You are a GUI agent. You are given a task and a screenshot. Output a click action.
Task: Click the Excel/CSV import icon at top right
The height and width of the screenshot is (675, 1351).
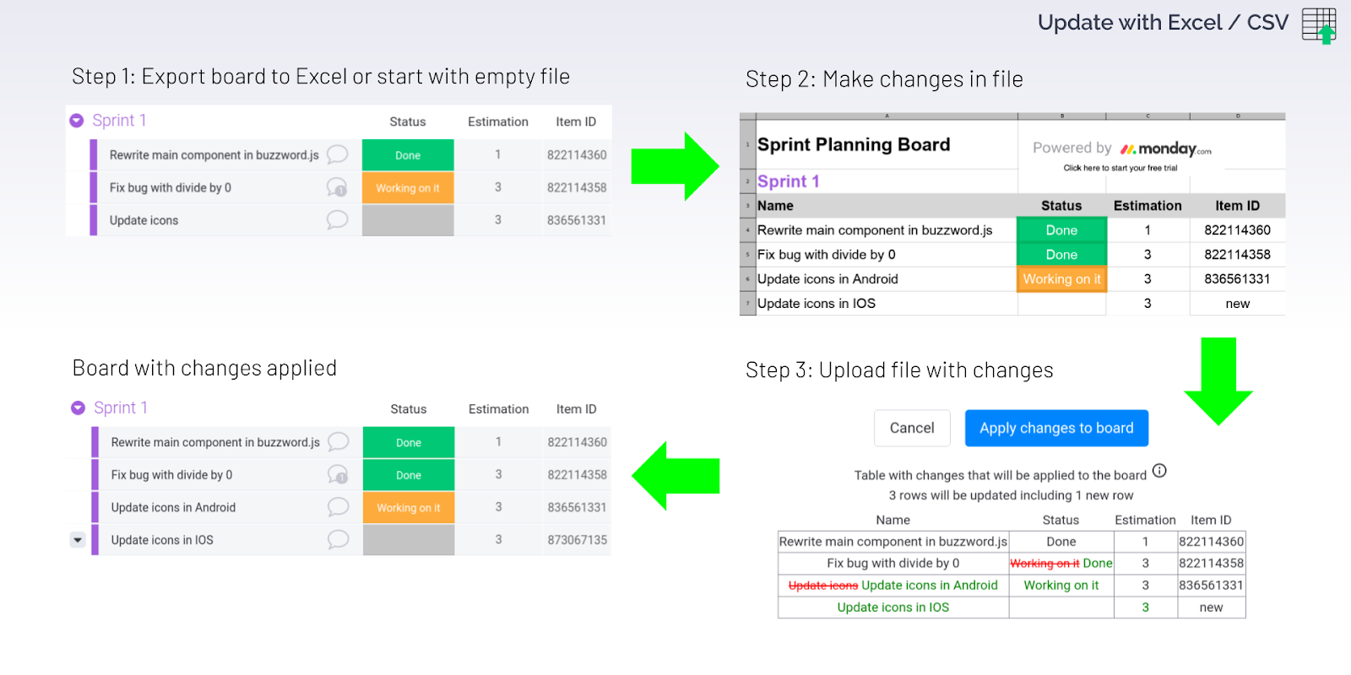tap(1317, 25)
